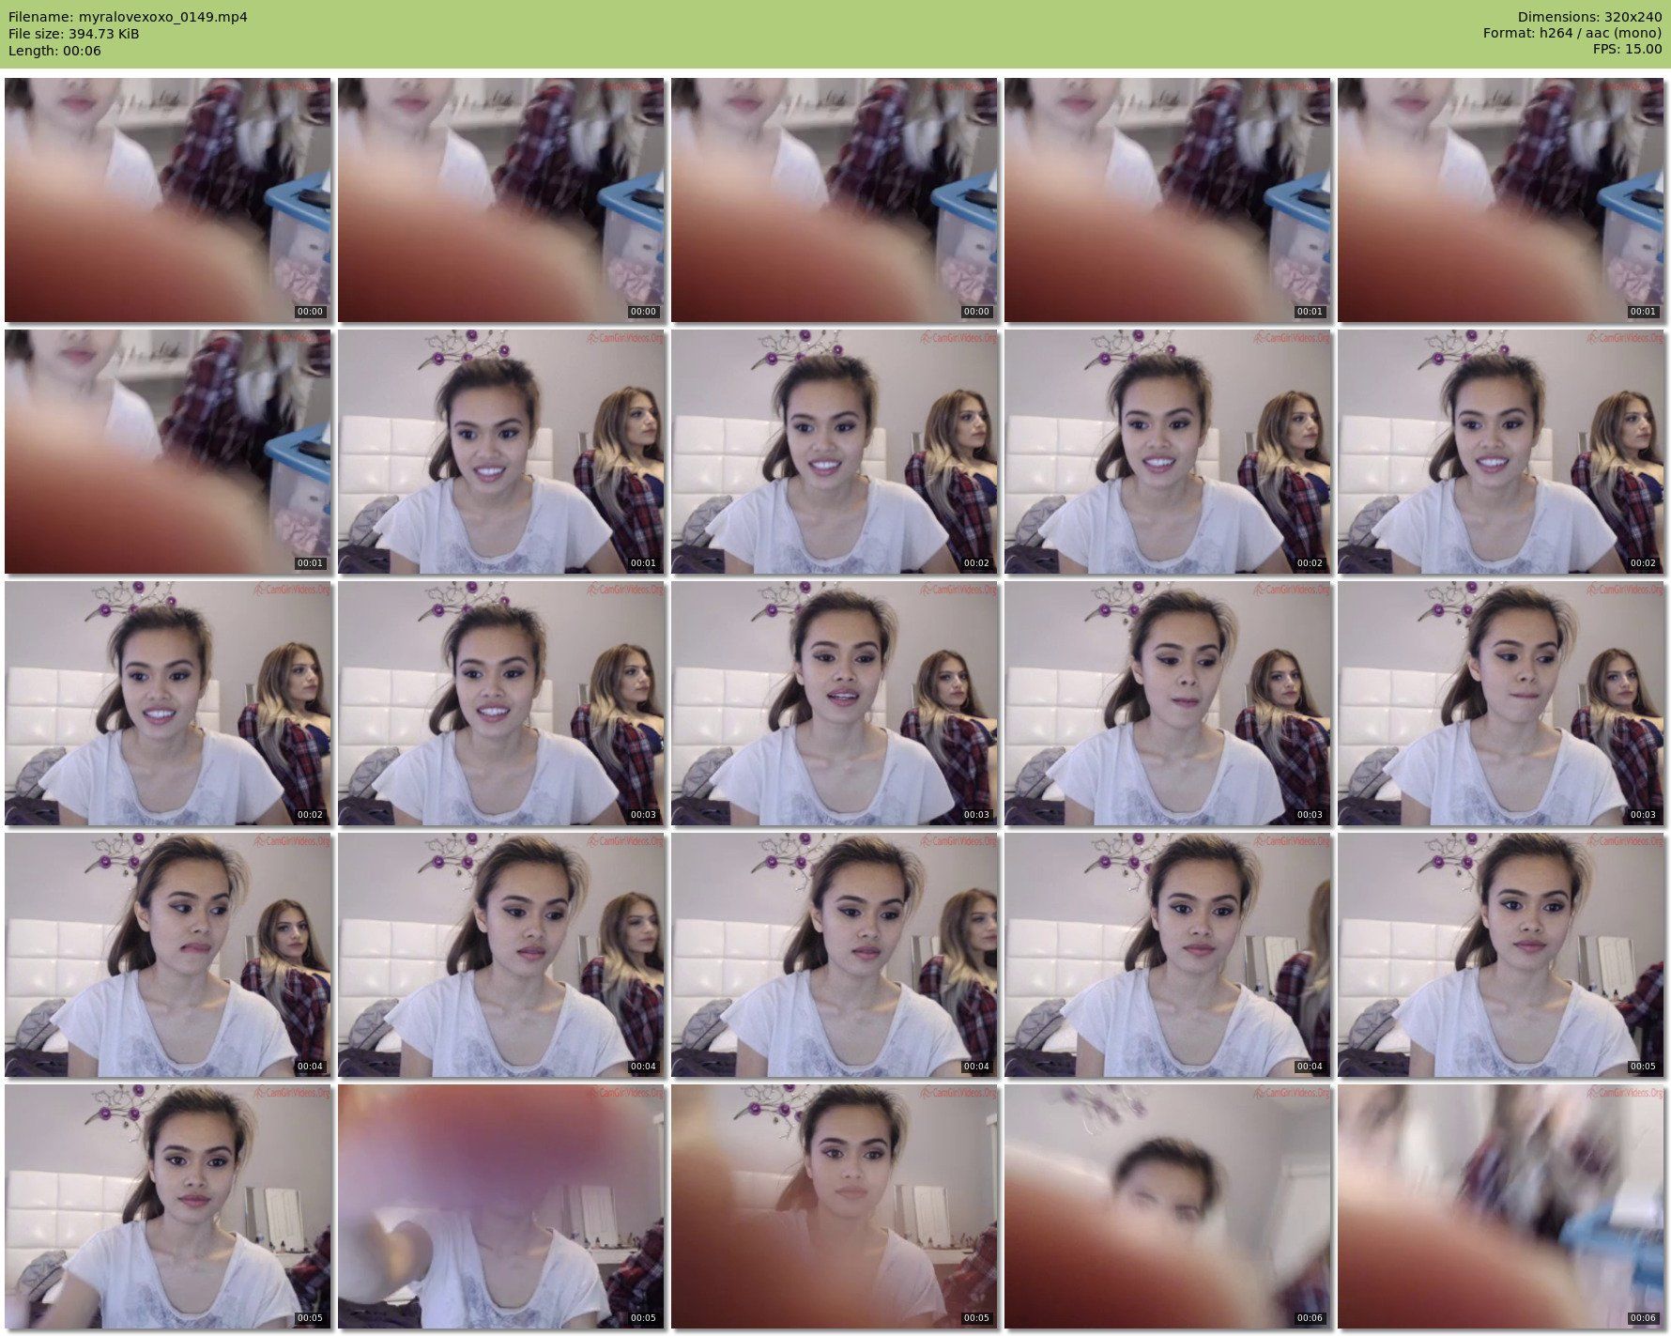Open the 00:03 thumbnail with lip-biting expression
Viewport: 1671px width, 1336px height.
pos(1501,703)
